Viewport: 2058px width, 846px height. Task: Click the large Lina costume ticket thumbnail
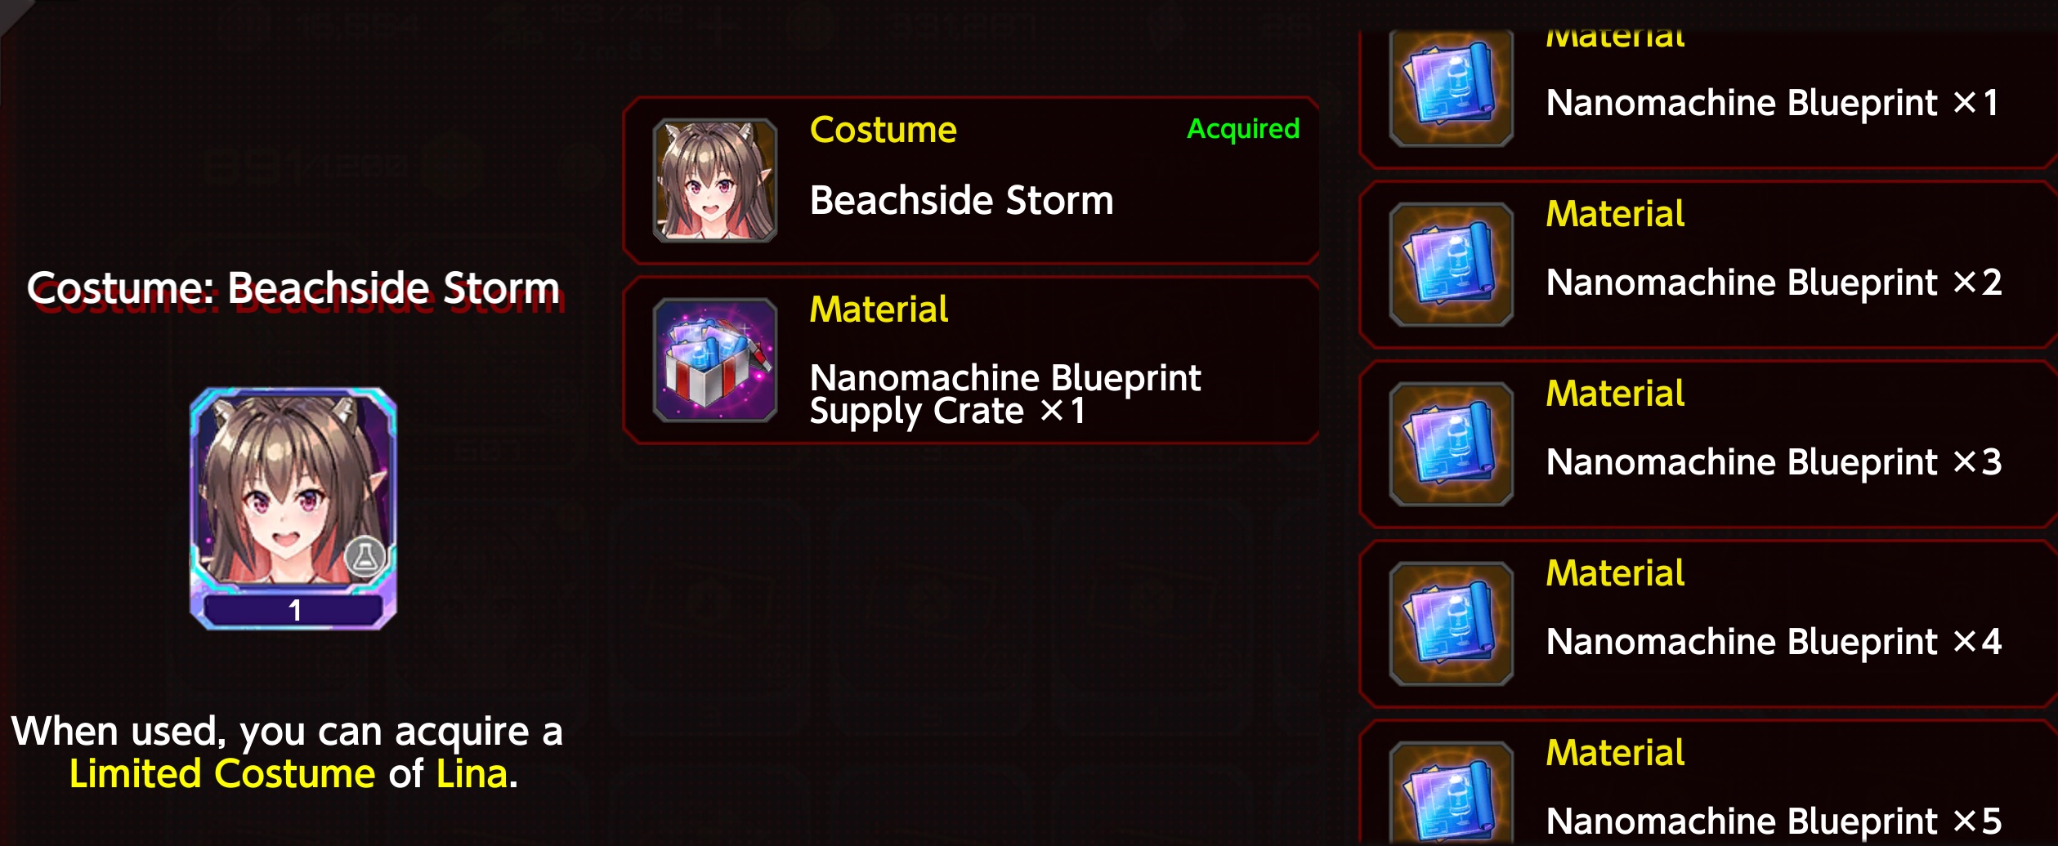tap(293, 509)
